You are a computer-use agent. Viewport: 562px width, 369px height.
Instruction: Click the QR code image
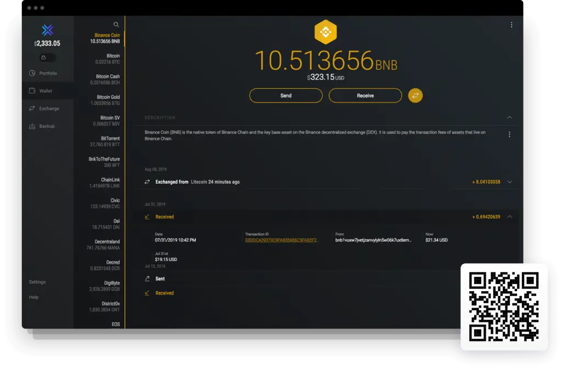[x=504, y=306]
